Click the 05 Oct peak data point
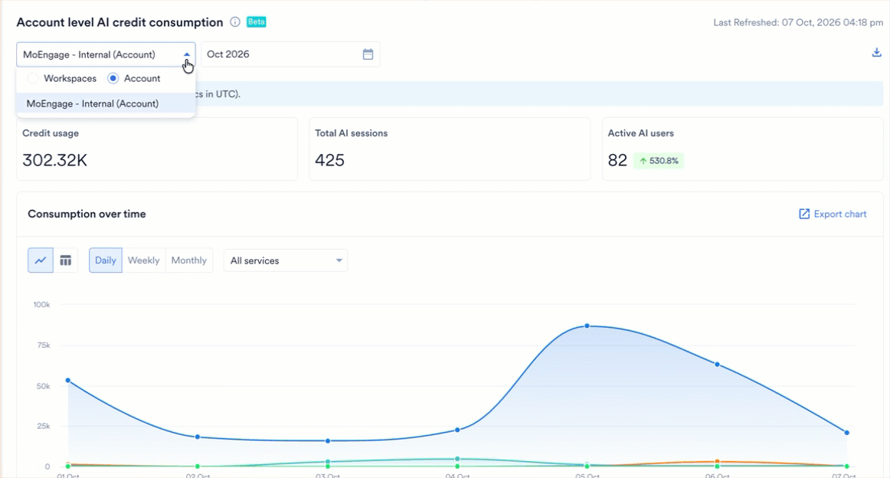This screenshot has width=890, height=478. [x=587, y=326]
